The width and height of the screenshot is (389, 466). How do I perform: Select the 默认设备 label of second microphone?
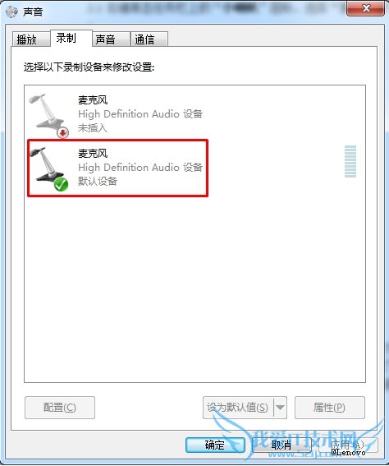98,181
